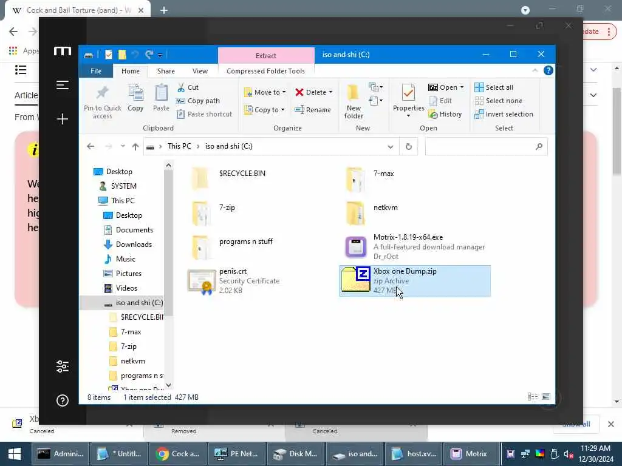Click the Paste ribbon icon
The width and height of the screenshot is (622, 466).
(161, 93)
